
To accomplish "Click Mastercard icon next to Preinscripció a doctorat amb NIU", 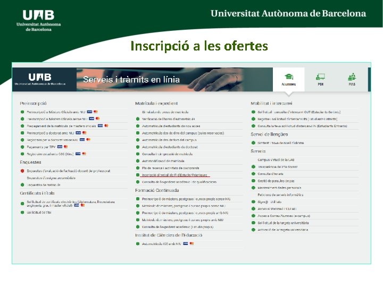I will (84, 133).
